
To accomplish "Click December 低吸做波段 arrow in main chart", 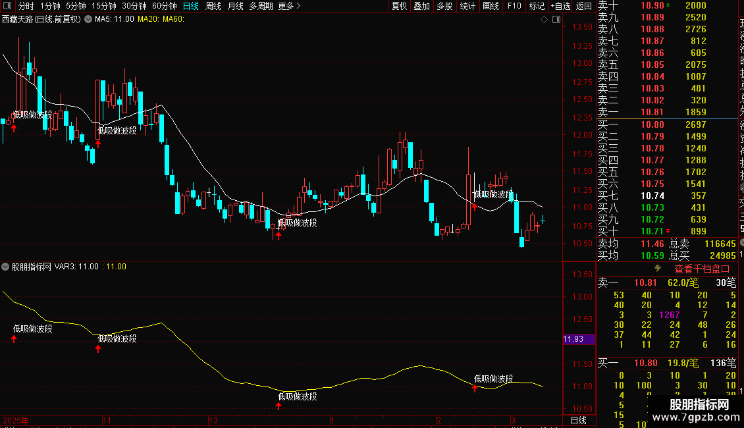I will tap(279, 235).
